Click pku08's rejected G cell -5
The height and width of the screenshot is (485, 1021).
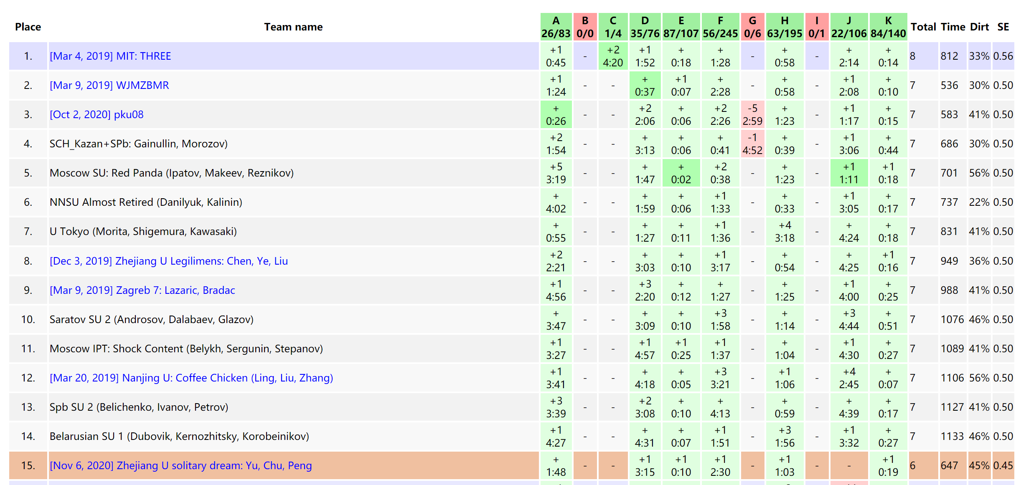pos(752,114)
